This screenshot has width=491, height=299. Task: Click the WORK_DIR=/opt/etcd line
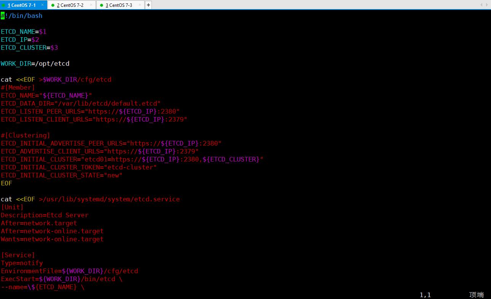tap(35, 63)
